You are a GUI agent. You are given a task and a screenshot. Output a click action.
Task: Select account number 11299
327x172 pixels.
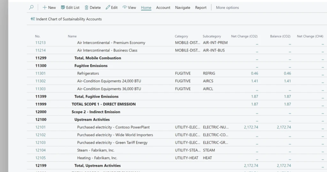pos(41,58)
